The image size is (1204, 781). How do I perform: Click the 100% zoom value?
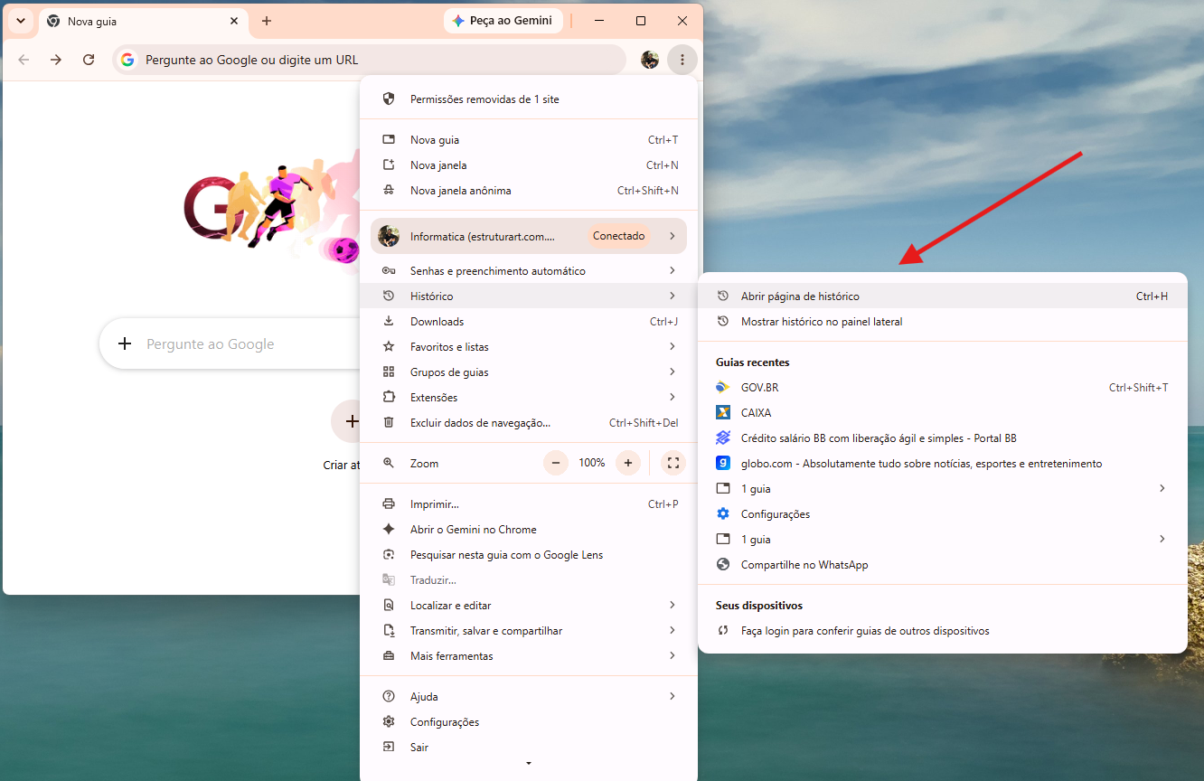[592, 463]
